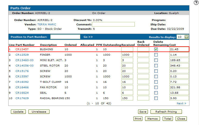Screen dimensions: 199x125
Task: Tick Delete Remaining for RADIAL BEARING
Action: (156, 98)
